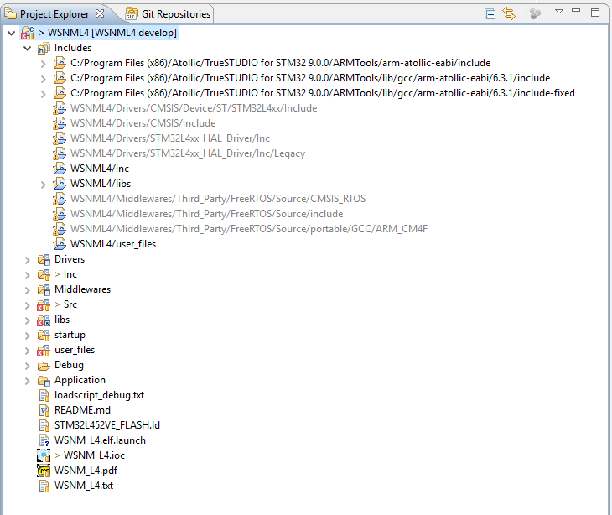Expand the startup folder
This screenshot has width=612, height=515.
tap(28, 336)
